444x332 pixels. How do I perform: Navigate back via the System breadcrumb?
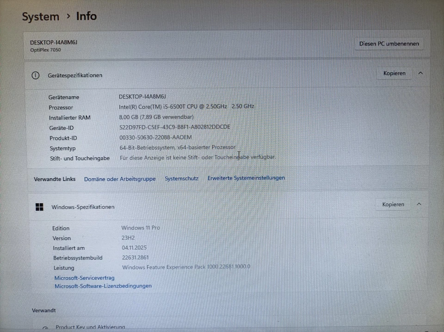coord(40,16)
